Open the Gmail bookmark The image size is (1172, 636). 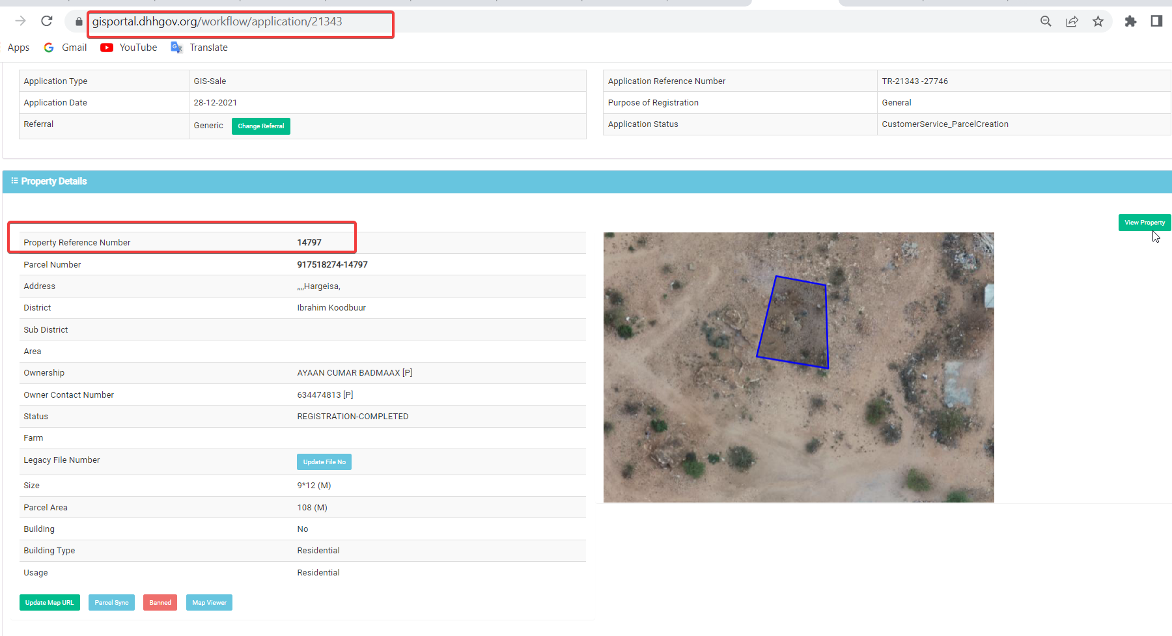click(x=65, y=48)
